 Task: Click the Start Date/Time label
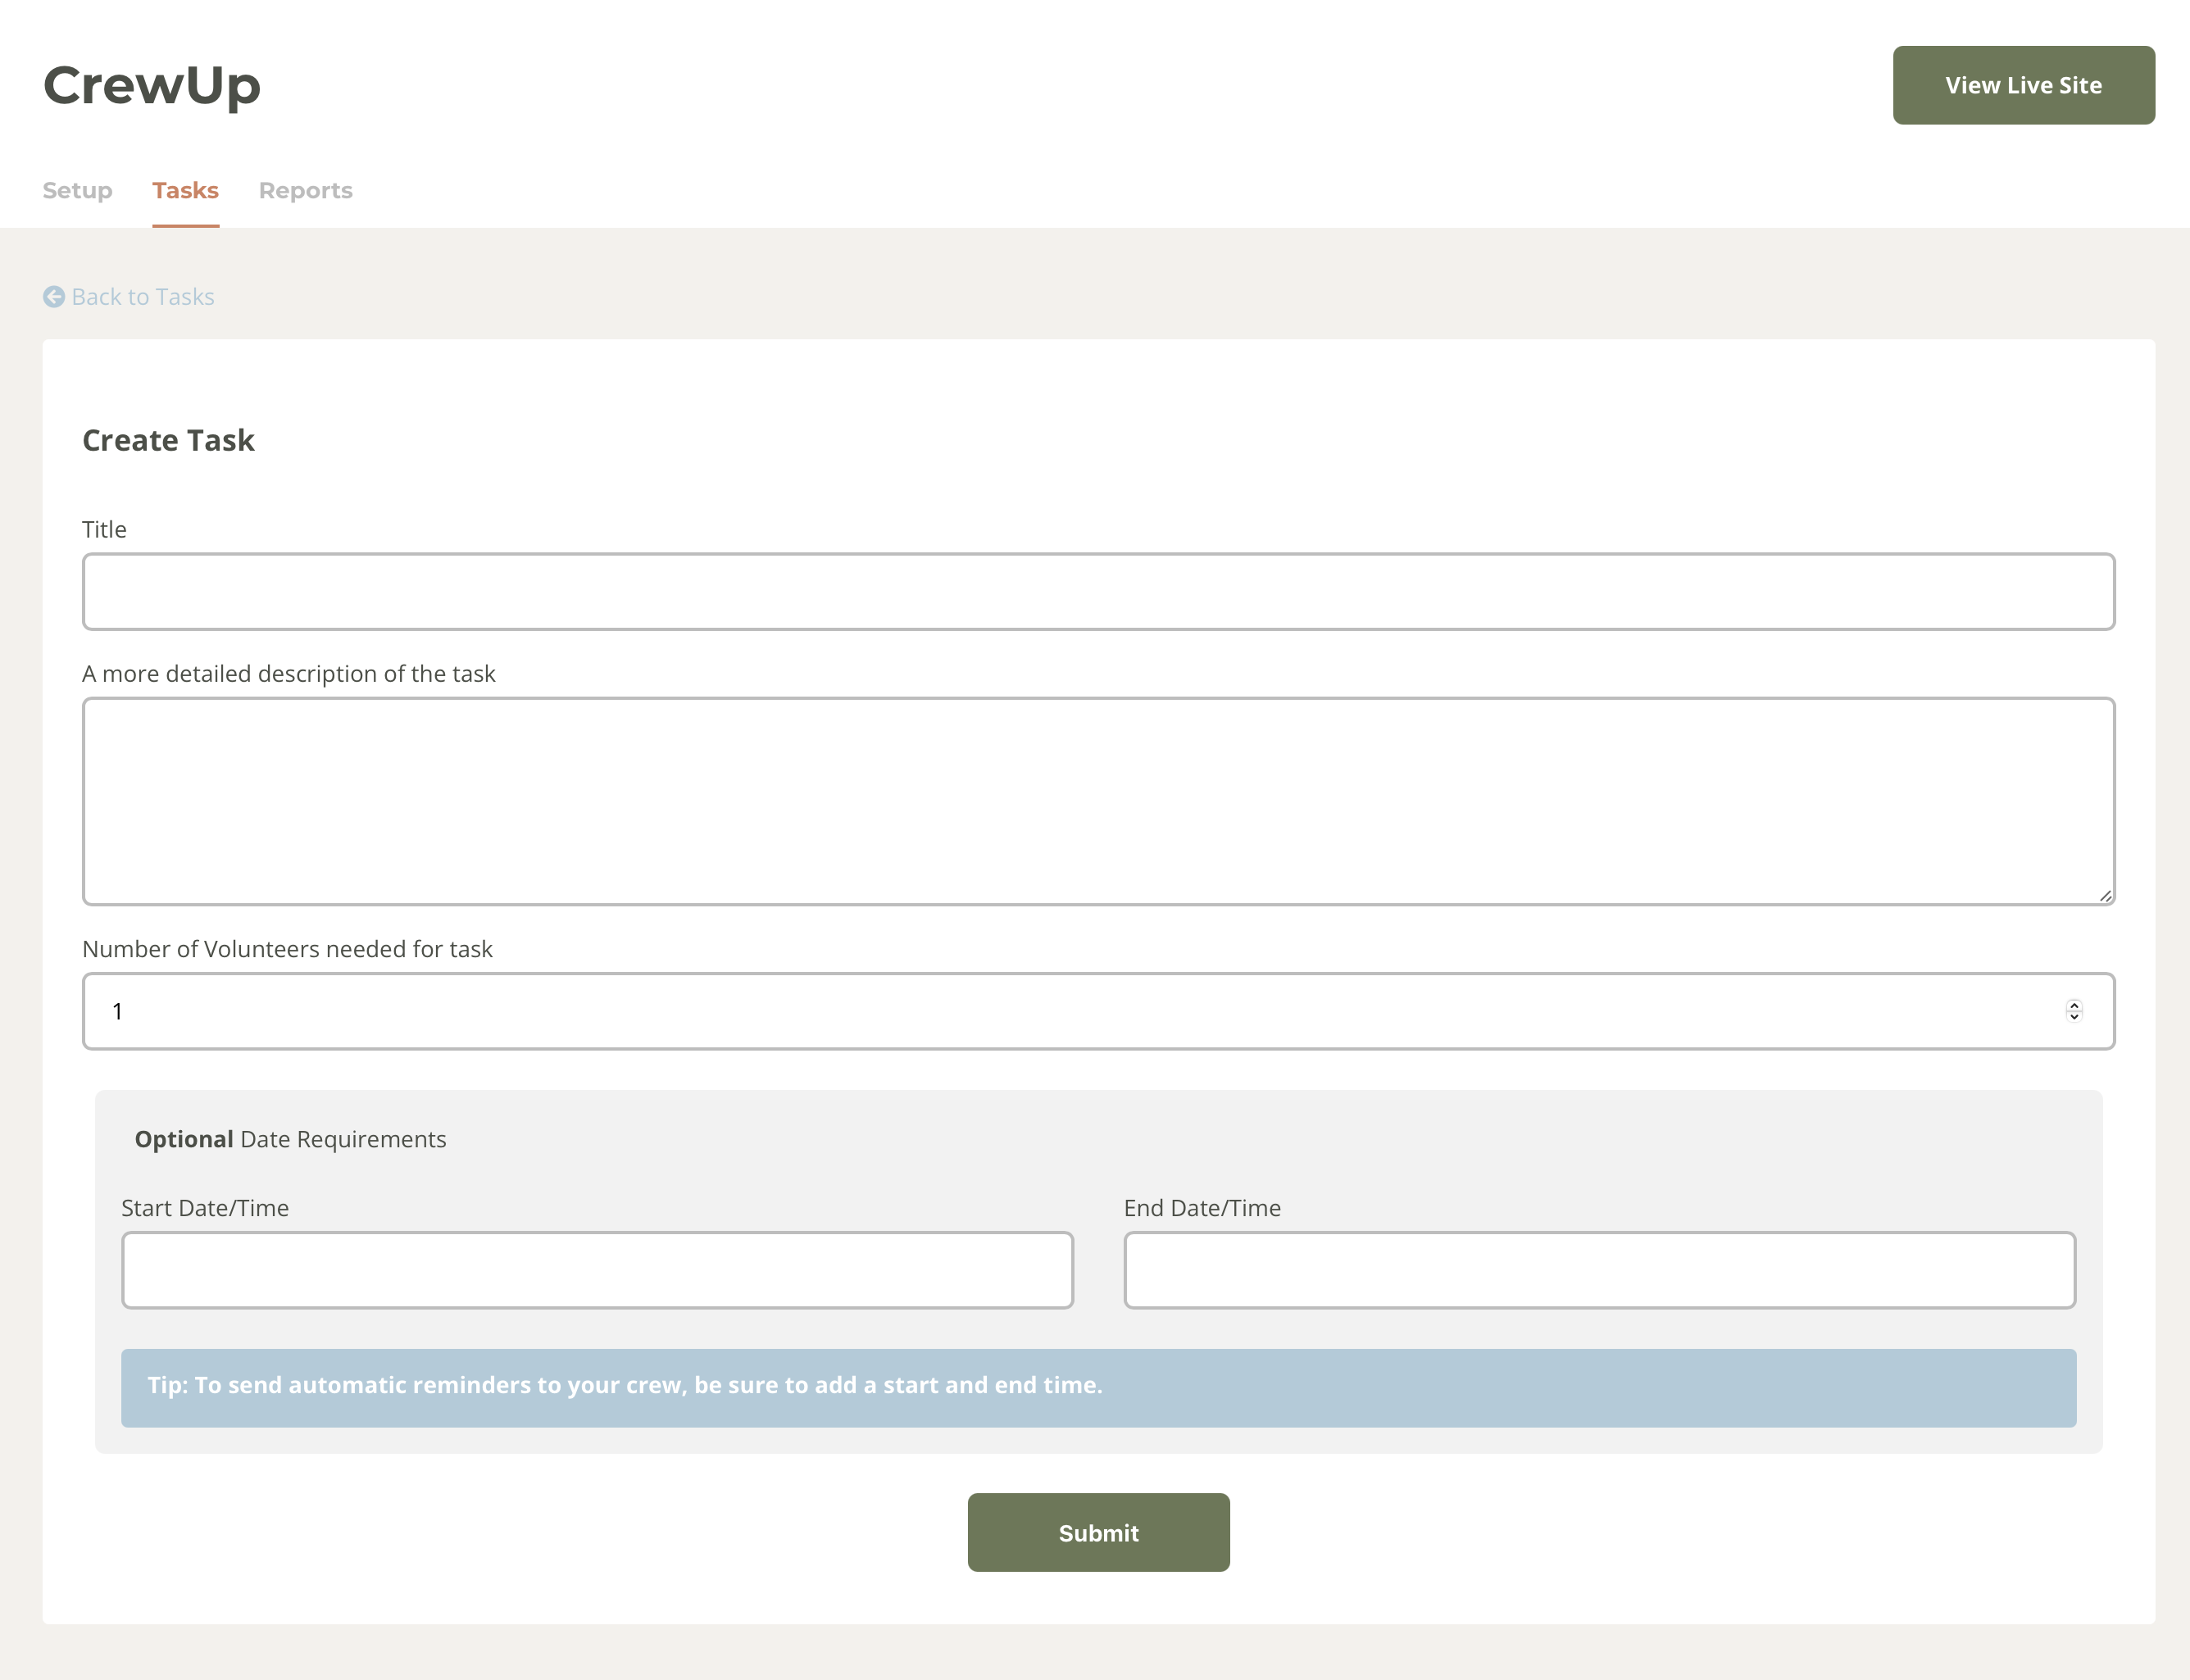[x=205, y=1208]
